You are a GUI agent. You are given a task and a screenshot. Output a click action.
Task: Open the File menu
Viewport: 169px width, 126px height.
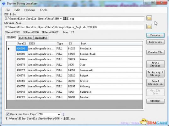8,10
